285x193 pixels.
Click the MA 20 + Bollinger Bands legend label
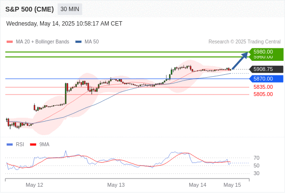tap(43, 42)
